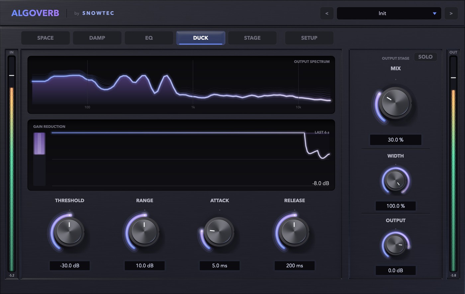Open the STAGE tab
The width and height of the screenshot is (465, 294).
click(252, 38)
